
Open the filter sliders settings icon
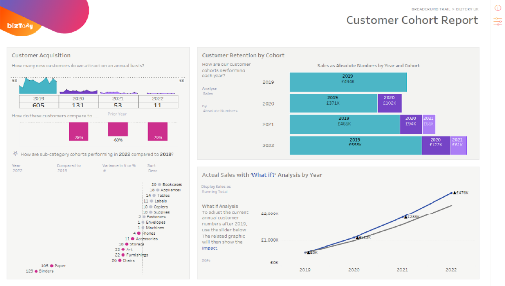click(498, 22)
